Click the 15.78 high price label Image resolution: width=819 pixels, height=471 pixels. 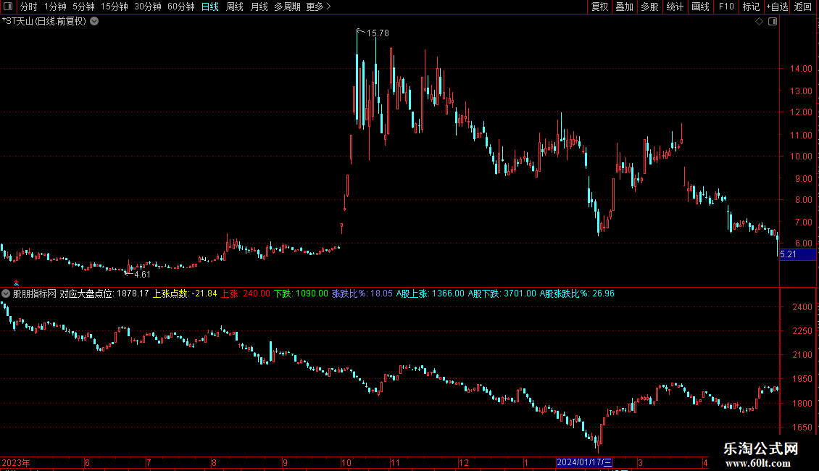point(378,33)
